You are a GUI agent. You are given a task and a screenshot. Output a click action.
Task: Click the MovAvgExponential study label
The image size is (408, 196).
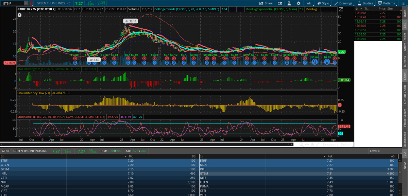(x=271, y=9)
